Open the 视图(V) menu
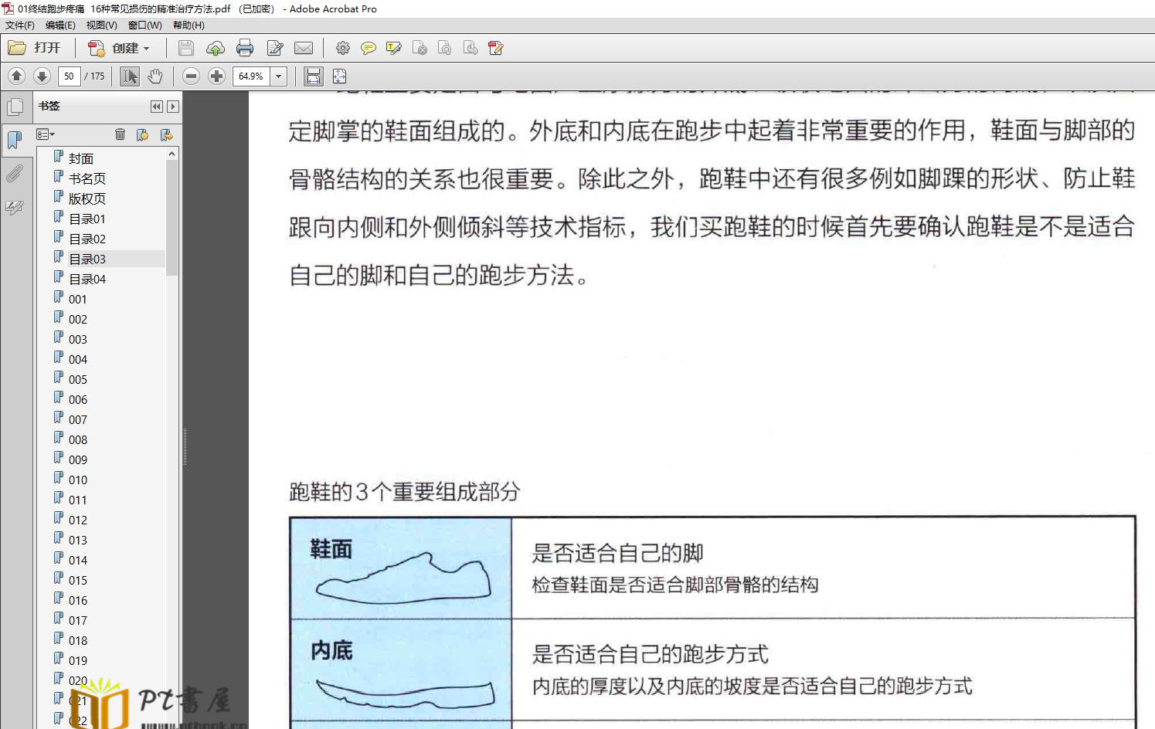Screen dimensions: 1155x729 click(x=101, y=25)
